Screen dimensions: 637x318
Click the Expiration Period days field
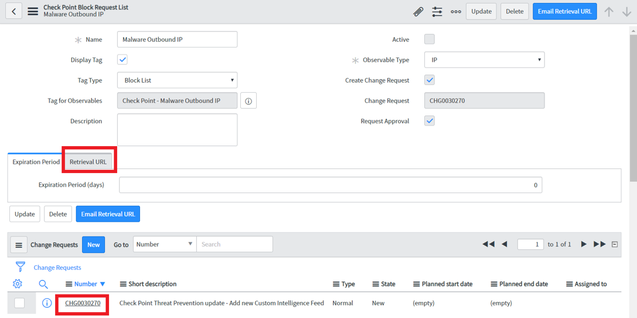point(331,185)
